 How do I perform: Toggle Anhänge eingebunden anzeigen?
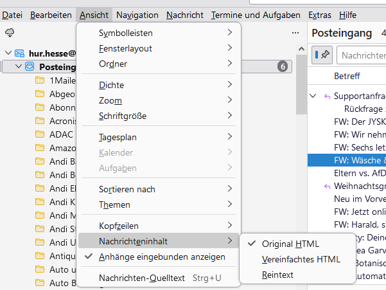point(162,257)
